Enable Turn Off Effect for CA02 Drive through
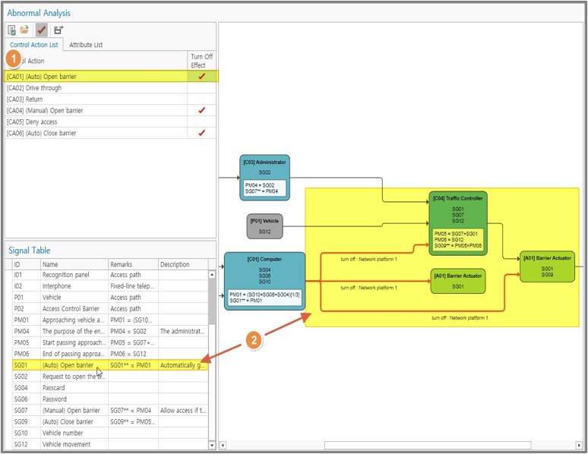 pos(201,88)
